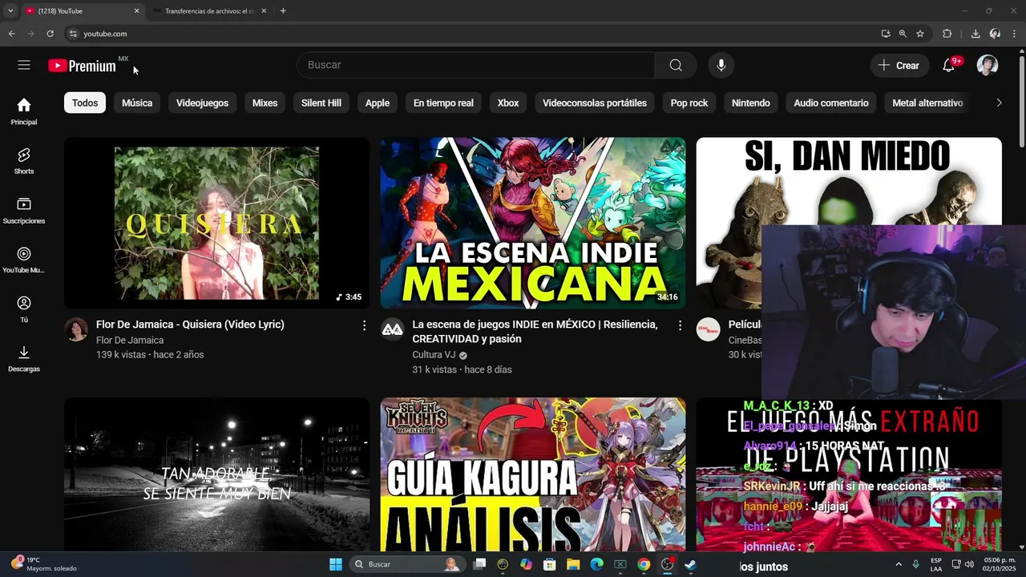The image size is (1026, 577).
Task: Play the Tan adorable night street thumbnail
Action: [216, 474]
